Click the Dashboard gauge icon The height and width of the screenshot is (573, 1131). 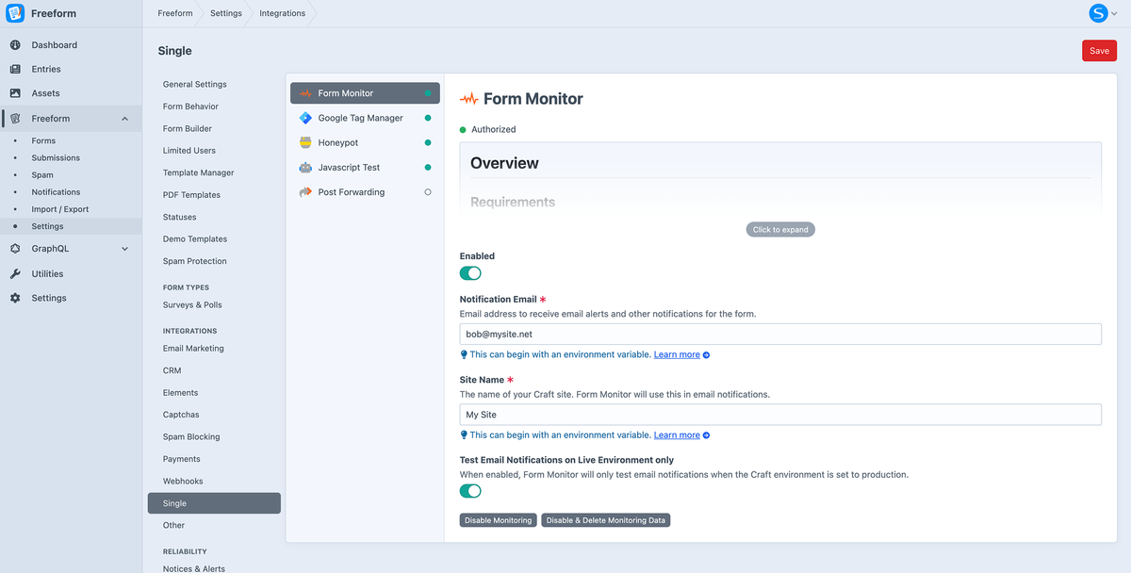(15, 45)
